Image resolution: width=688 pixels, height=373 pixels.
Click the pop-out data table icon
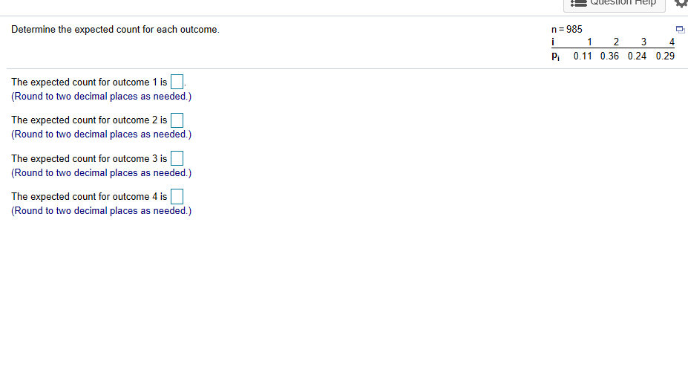(x=680, y=30)
